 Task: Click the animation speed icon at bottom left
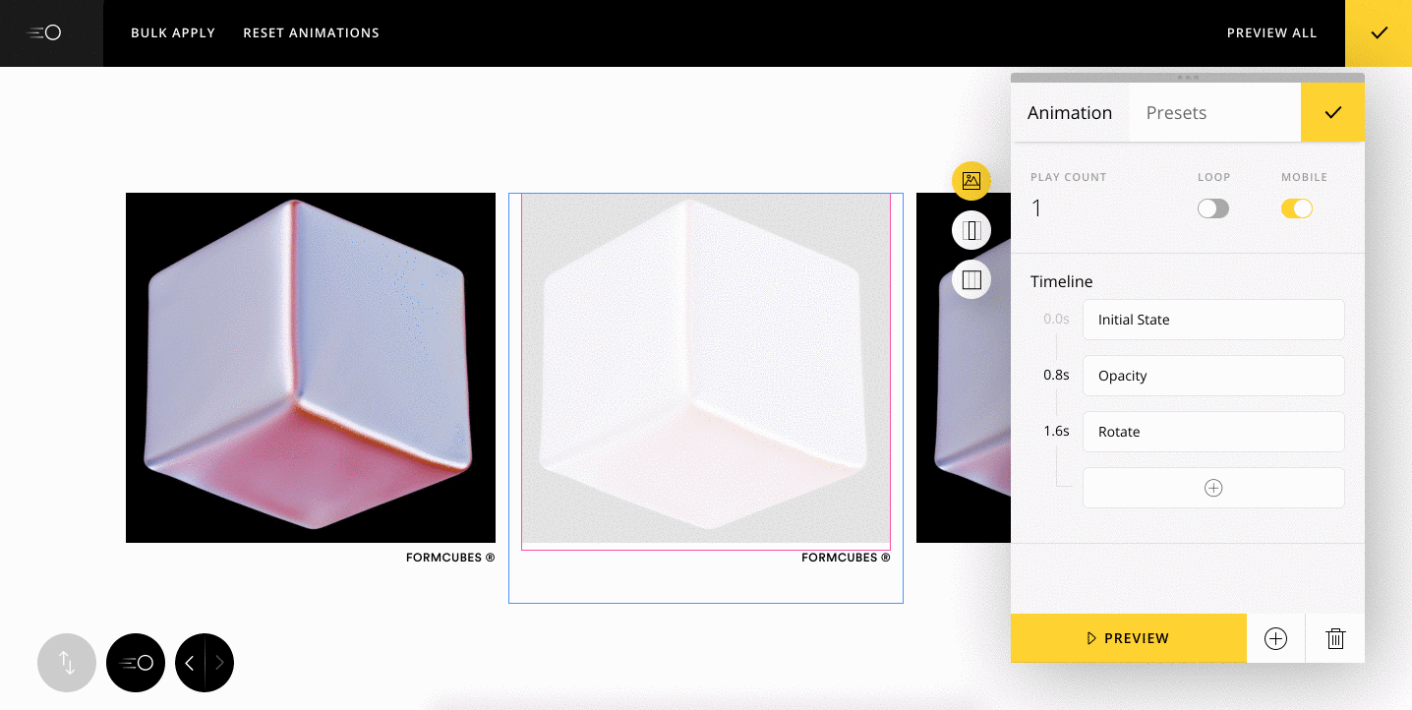pyautogui.click(x=136, y=663)
